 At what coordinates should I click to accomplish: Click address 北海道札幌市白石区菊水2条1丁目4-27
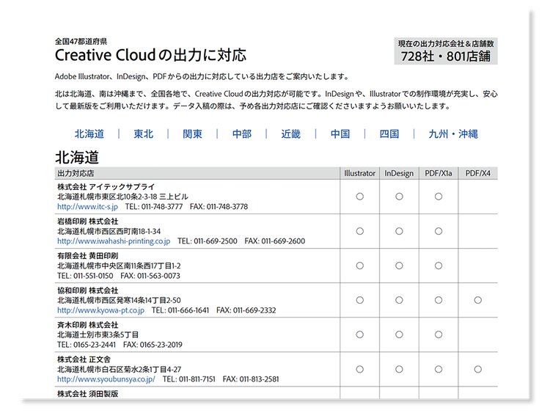[120, 369]
